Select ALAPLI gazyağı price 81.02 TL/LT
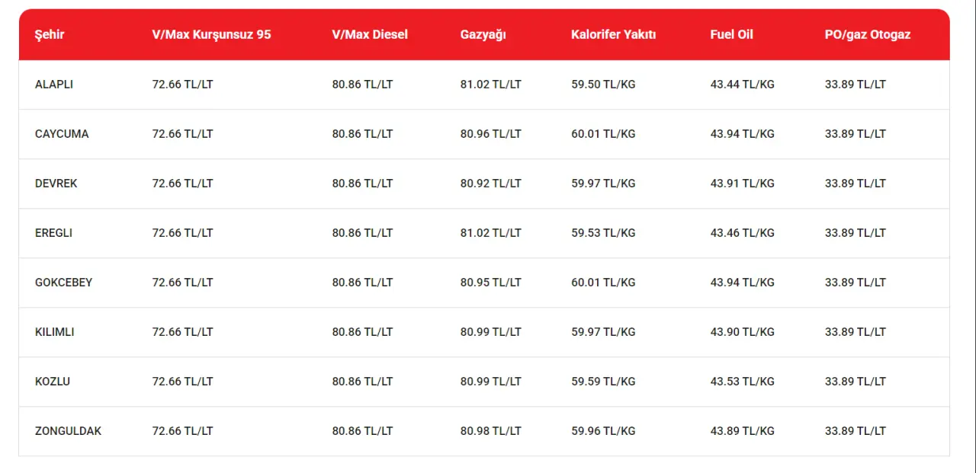 [x=491, y=85]
